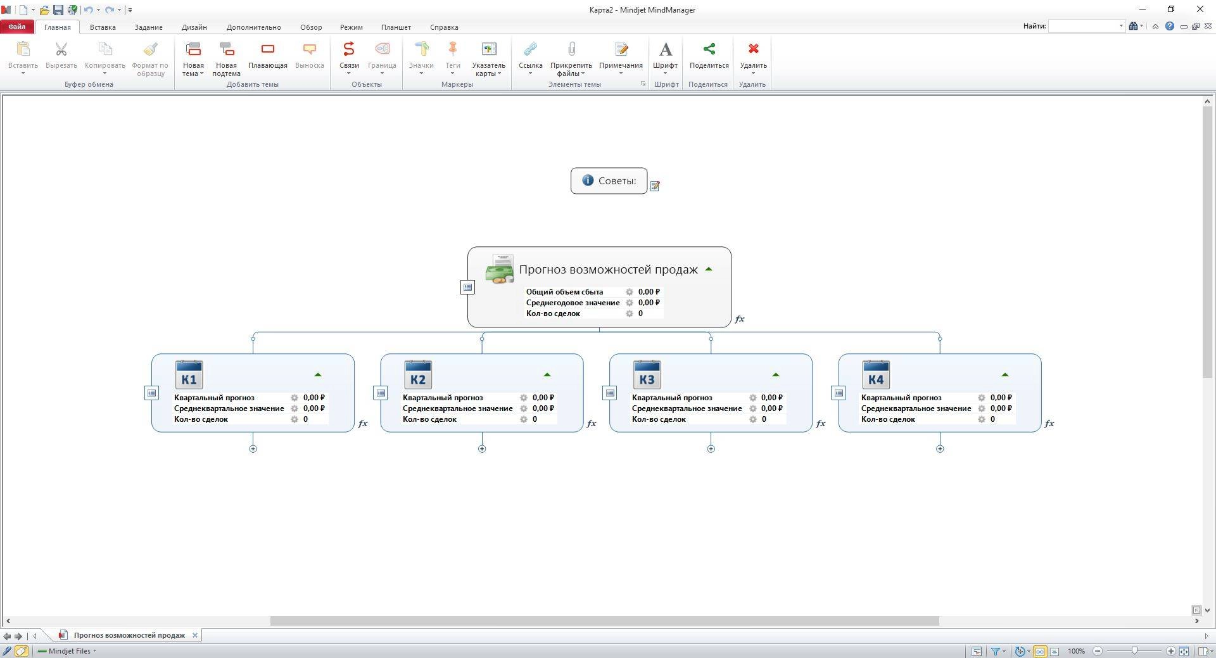Click the filter funnel icon in status bar
1216x658 pixels.
[995, 651]
